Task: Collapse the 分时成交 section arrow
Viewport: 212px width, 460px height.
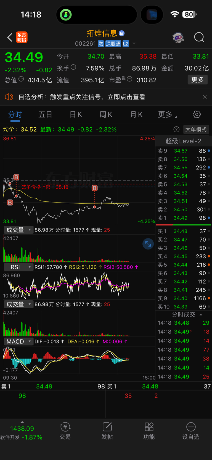Action: pyautogui.click(x=201, y=315)
